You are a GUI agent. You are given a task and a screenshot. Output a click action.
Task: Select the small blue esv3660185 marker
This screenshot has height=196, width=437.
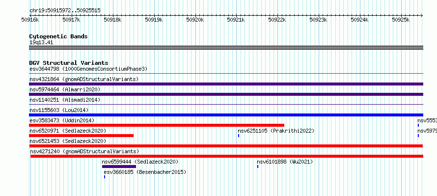105,177
